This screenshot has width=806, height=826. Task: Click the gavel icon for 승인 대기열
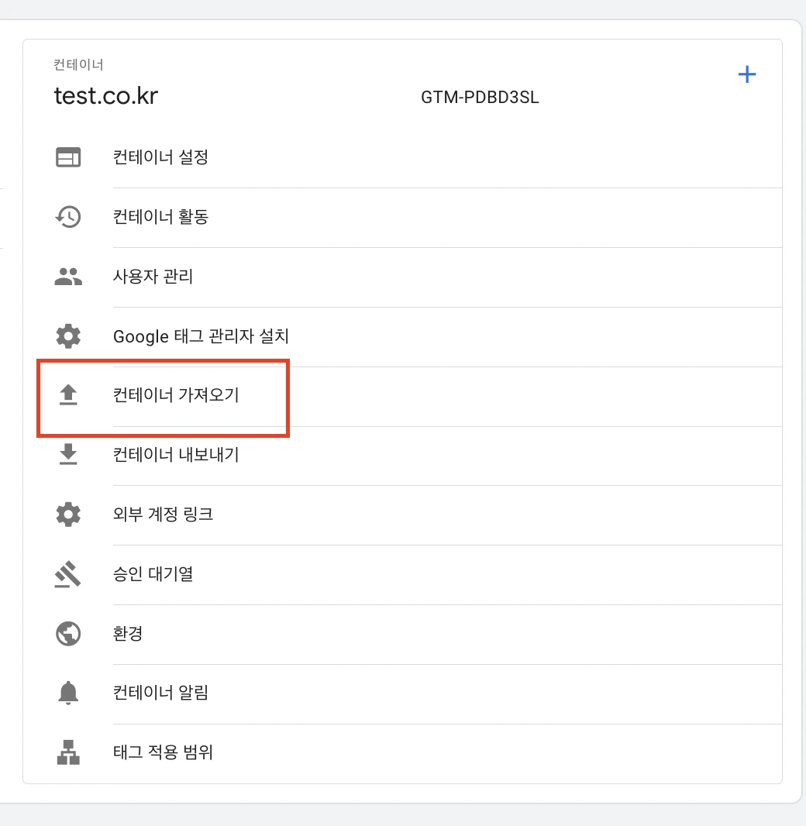tap(68, 573)
